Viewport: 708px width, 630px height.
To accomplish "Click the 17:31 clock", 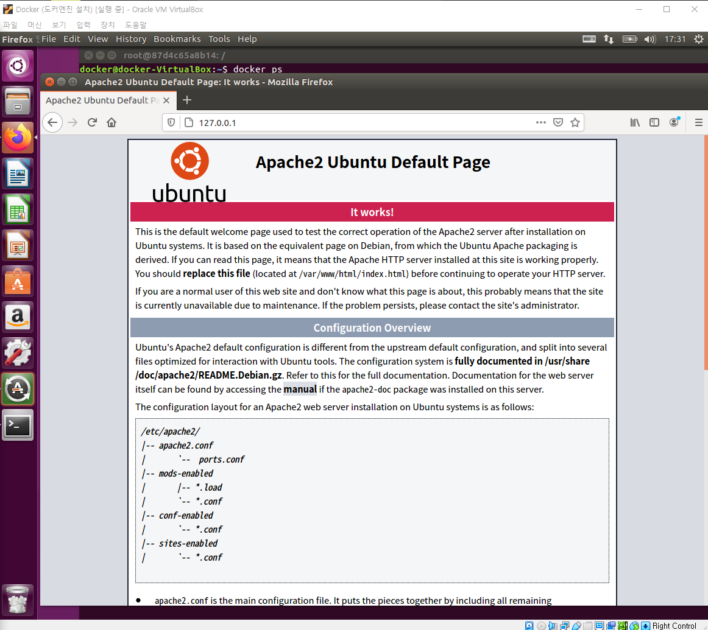I will point(675,39).
